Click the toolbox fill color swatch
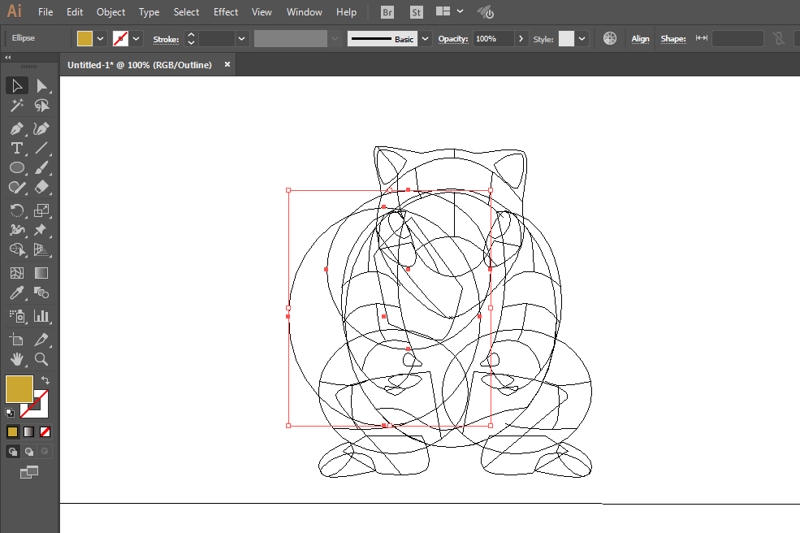 coord(19,389)
